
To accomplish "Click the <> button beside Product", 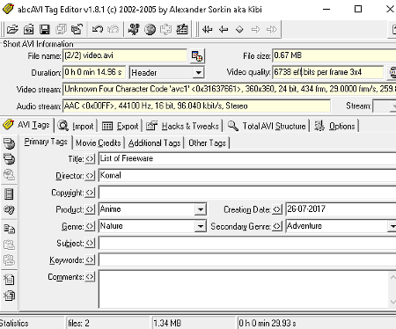I will (x=90, y=209).
